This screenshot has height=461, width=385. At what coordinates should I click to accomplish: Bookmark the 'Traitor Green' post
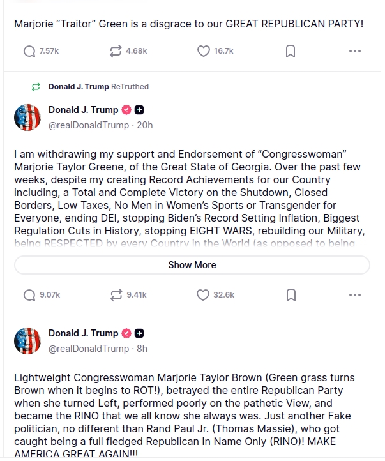tap(290, 51)
